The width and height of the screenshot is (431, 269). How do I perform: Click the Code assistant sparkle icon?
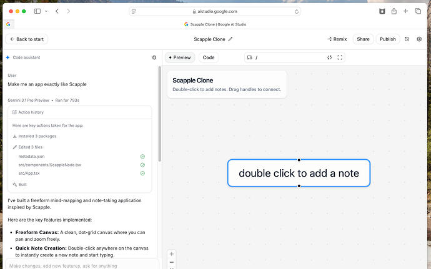pyautogui.click(x=7, y=57)
